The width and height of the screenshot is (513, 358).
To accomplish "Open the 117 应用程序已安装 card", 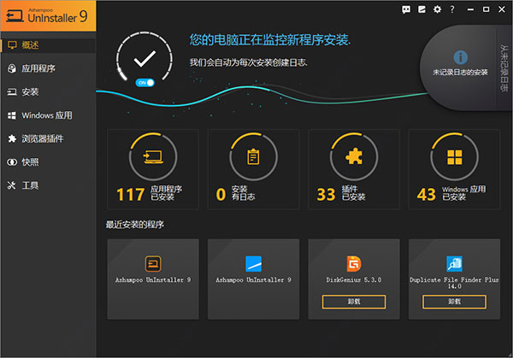I will pyautogui.click(x=153, y=169).
